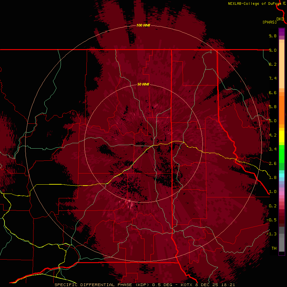Viewport: 287px width, 287px height.
Task: Click the 50 NMI range ring label
Action: [143, 84]
